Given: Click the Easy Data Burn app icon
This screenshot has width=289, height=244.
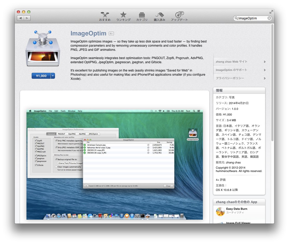Looking at the screenshot, I should [x=220, y=212].
